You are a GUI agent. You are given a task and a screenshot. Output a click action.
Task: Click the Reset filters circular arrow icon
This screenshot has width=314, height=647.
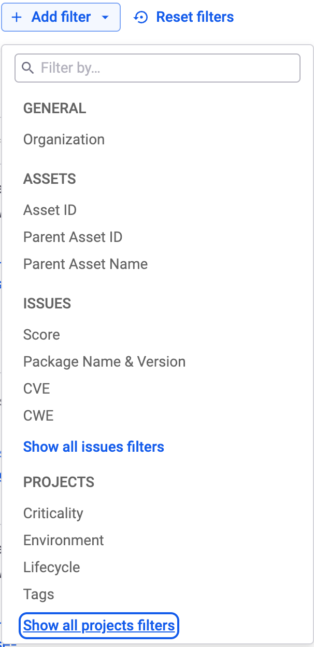139,17
